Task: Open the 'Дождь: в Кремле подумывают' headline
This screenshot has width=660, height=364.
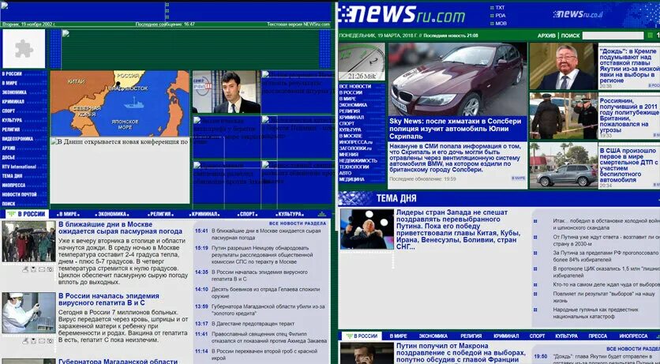Action: click(x=629, y=66)
